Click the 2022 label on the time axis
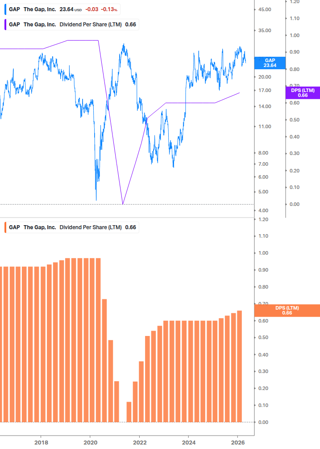The width and height of the screenshot is (320, 449). pos(140,442)
